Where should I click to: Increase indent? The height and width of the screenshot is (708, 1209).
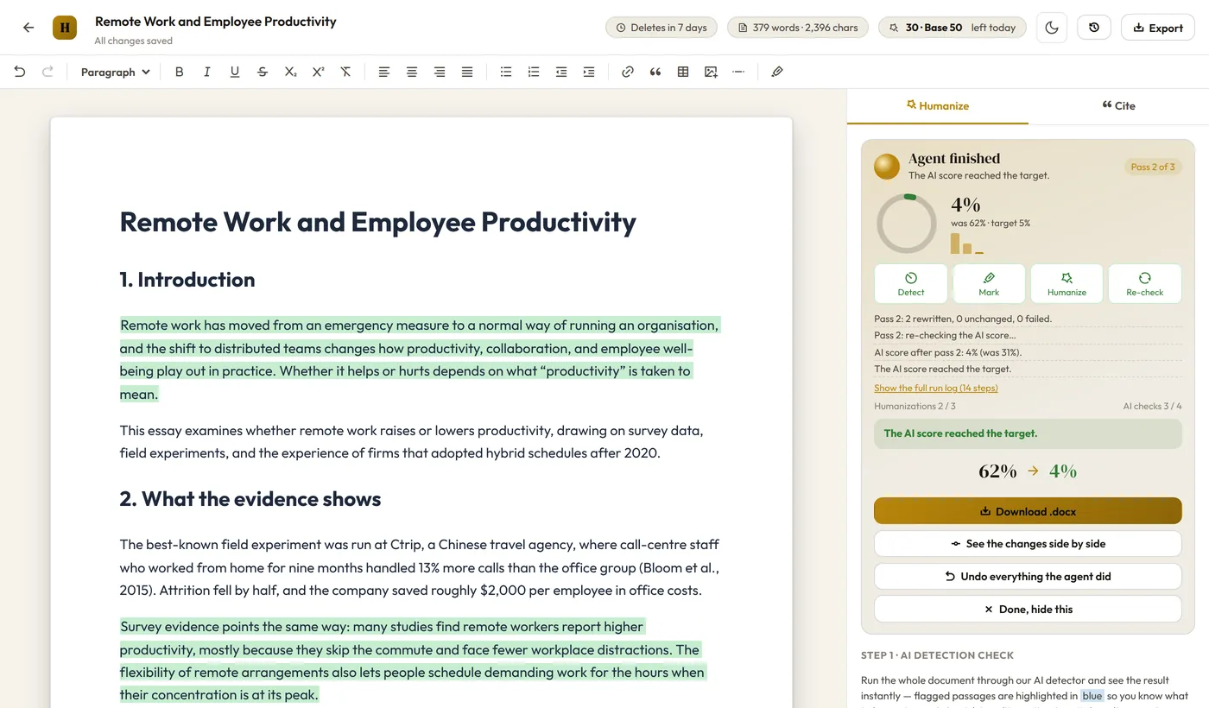pos(589,73)
